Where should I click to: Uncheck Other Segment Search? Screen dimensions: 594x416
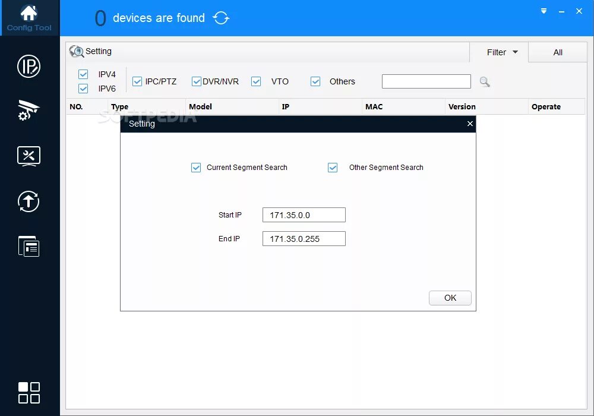(333, 168)
